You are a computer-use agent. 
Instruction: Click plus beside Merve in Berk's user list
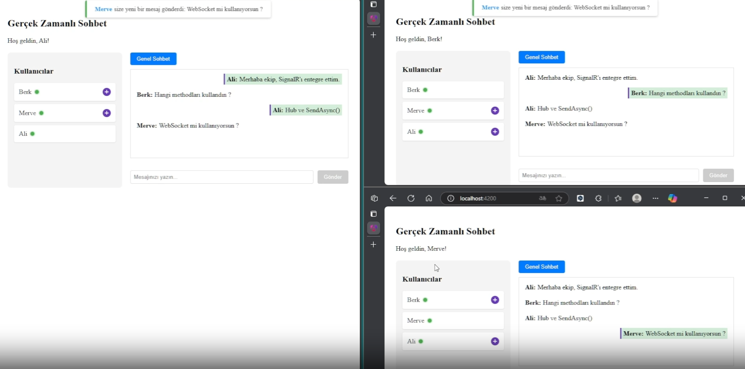coord(495,111)
